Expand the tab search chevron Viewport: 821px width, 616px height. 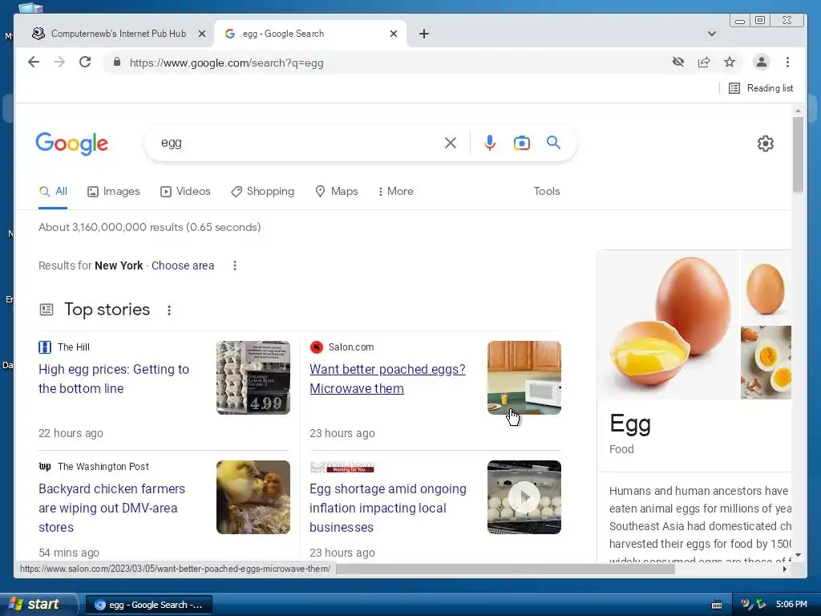pos(712,34)
